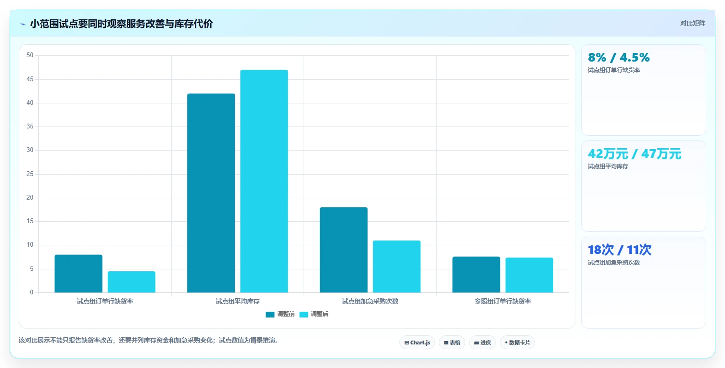Open the 8% / 4.5% data card

click(x=644, y=90)
